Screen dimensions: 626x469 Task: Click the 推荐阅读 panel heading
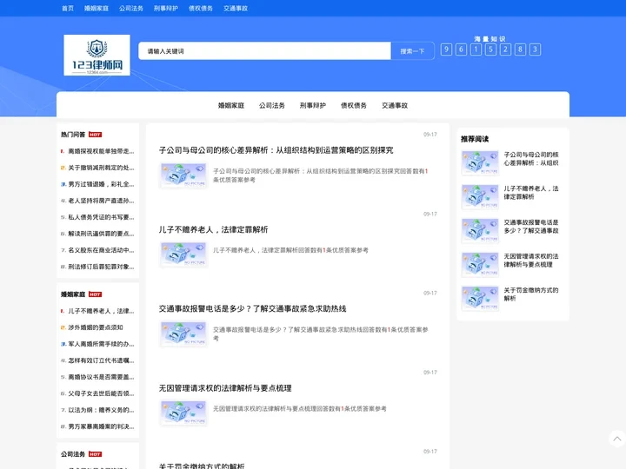[475, 139]
